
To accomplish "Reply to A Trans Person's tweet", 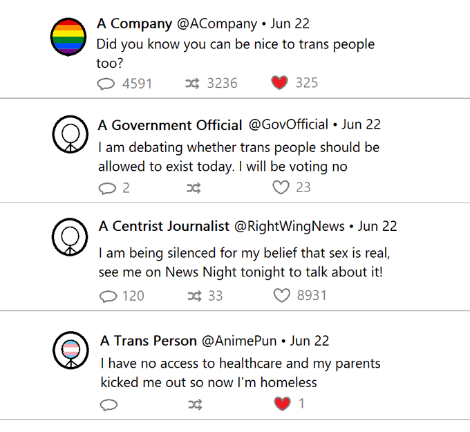I will coord(109,404).
